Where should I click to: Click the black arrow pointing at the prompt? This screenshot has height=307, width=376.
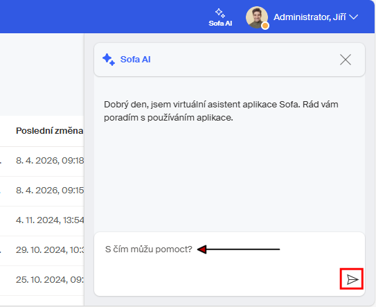pos(238,249)
